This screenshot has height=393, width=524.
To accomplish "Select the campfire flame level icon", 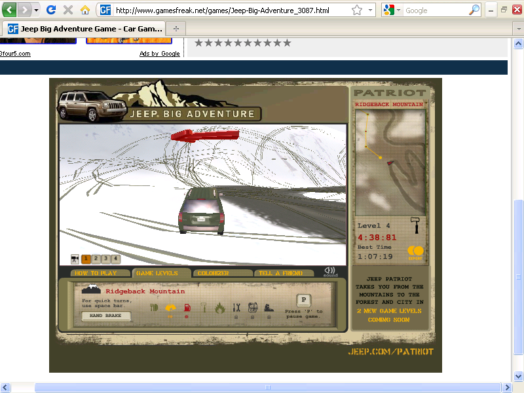I will [220, 307].
